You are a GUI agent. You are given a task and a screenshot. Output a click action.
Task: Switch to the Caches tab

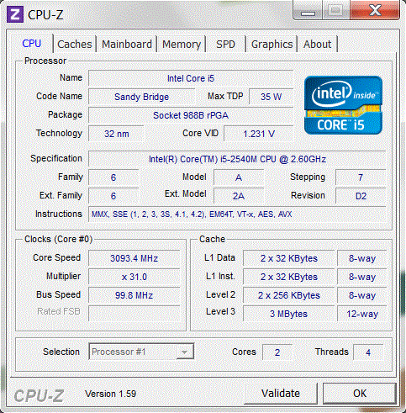[x=75, y=44]
